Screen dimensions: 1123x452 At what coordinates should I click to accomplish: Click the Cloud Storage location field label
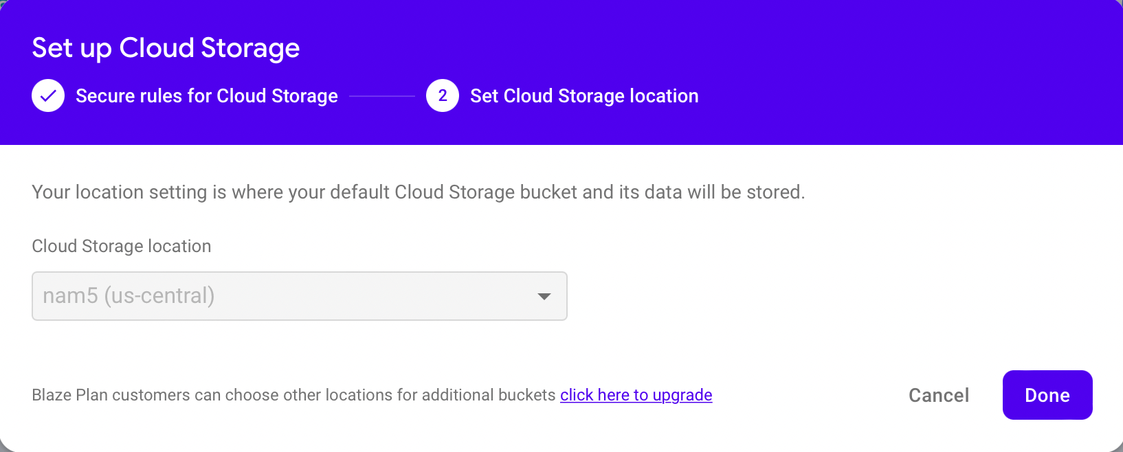click(x=122, y=247)
